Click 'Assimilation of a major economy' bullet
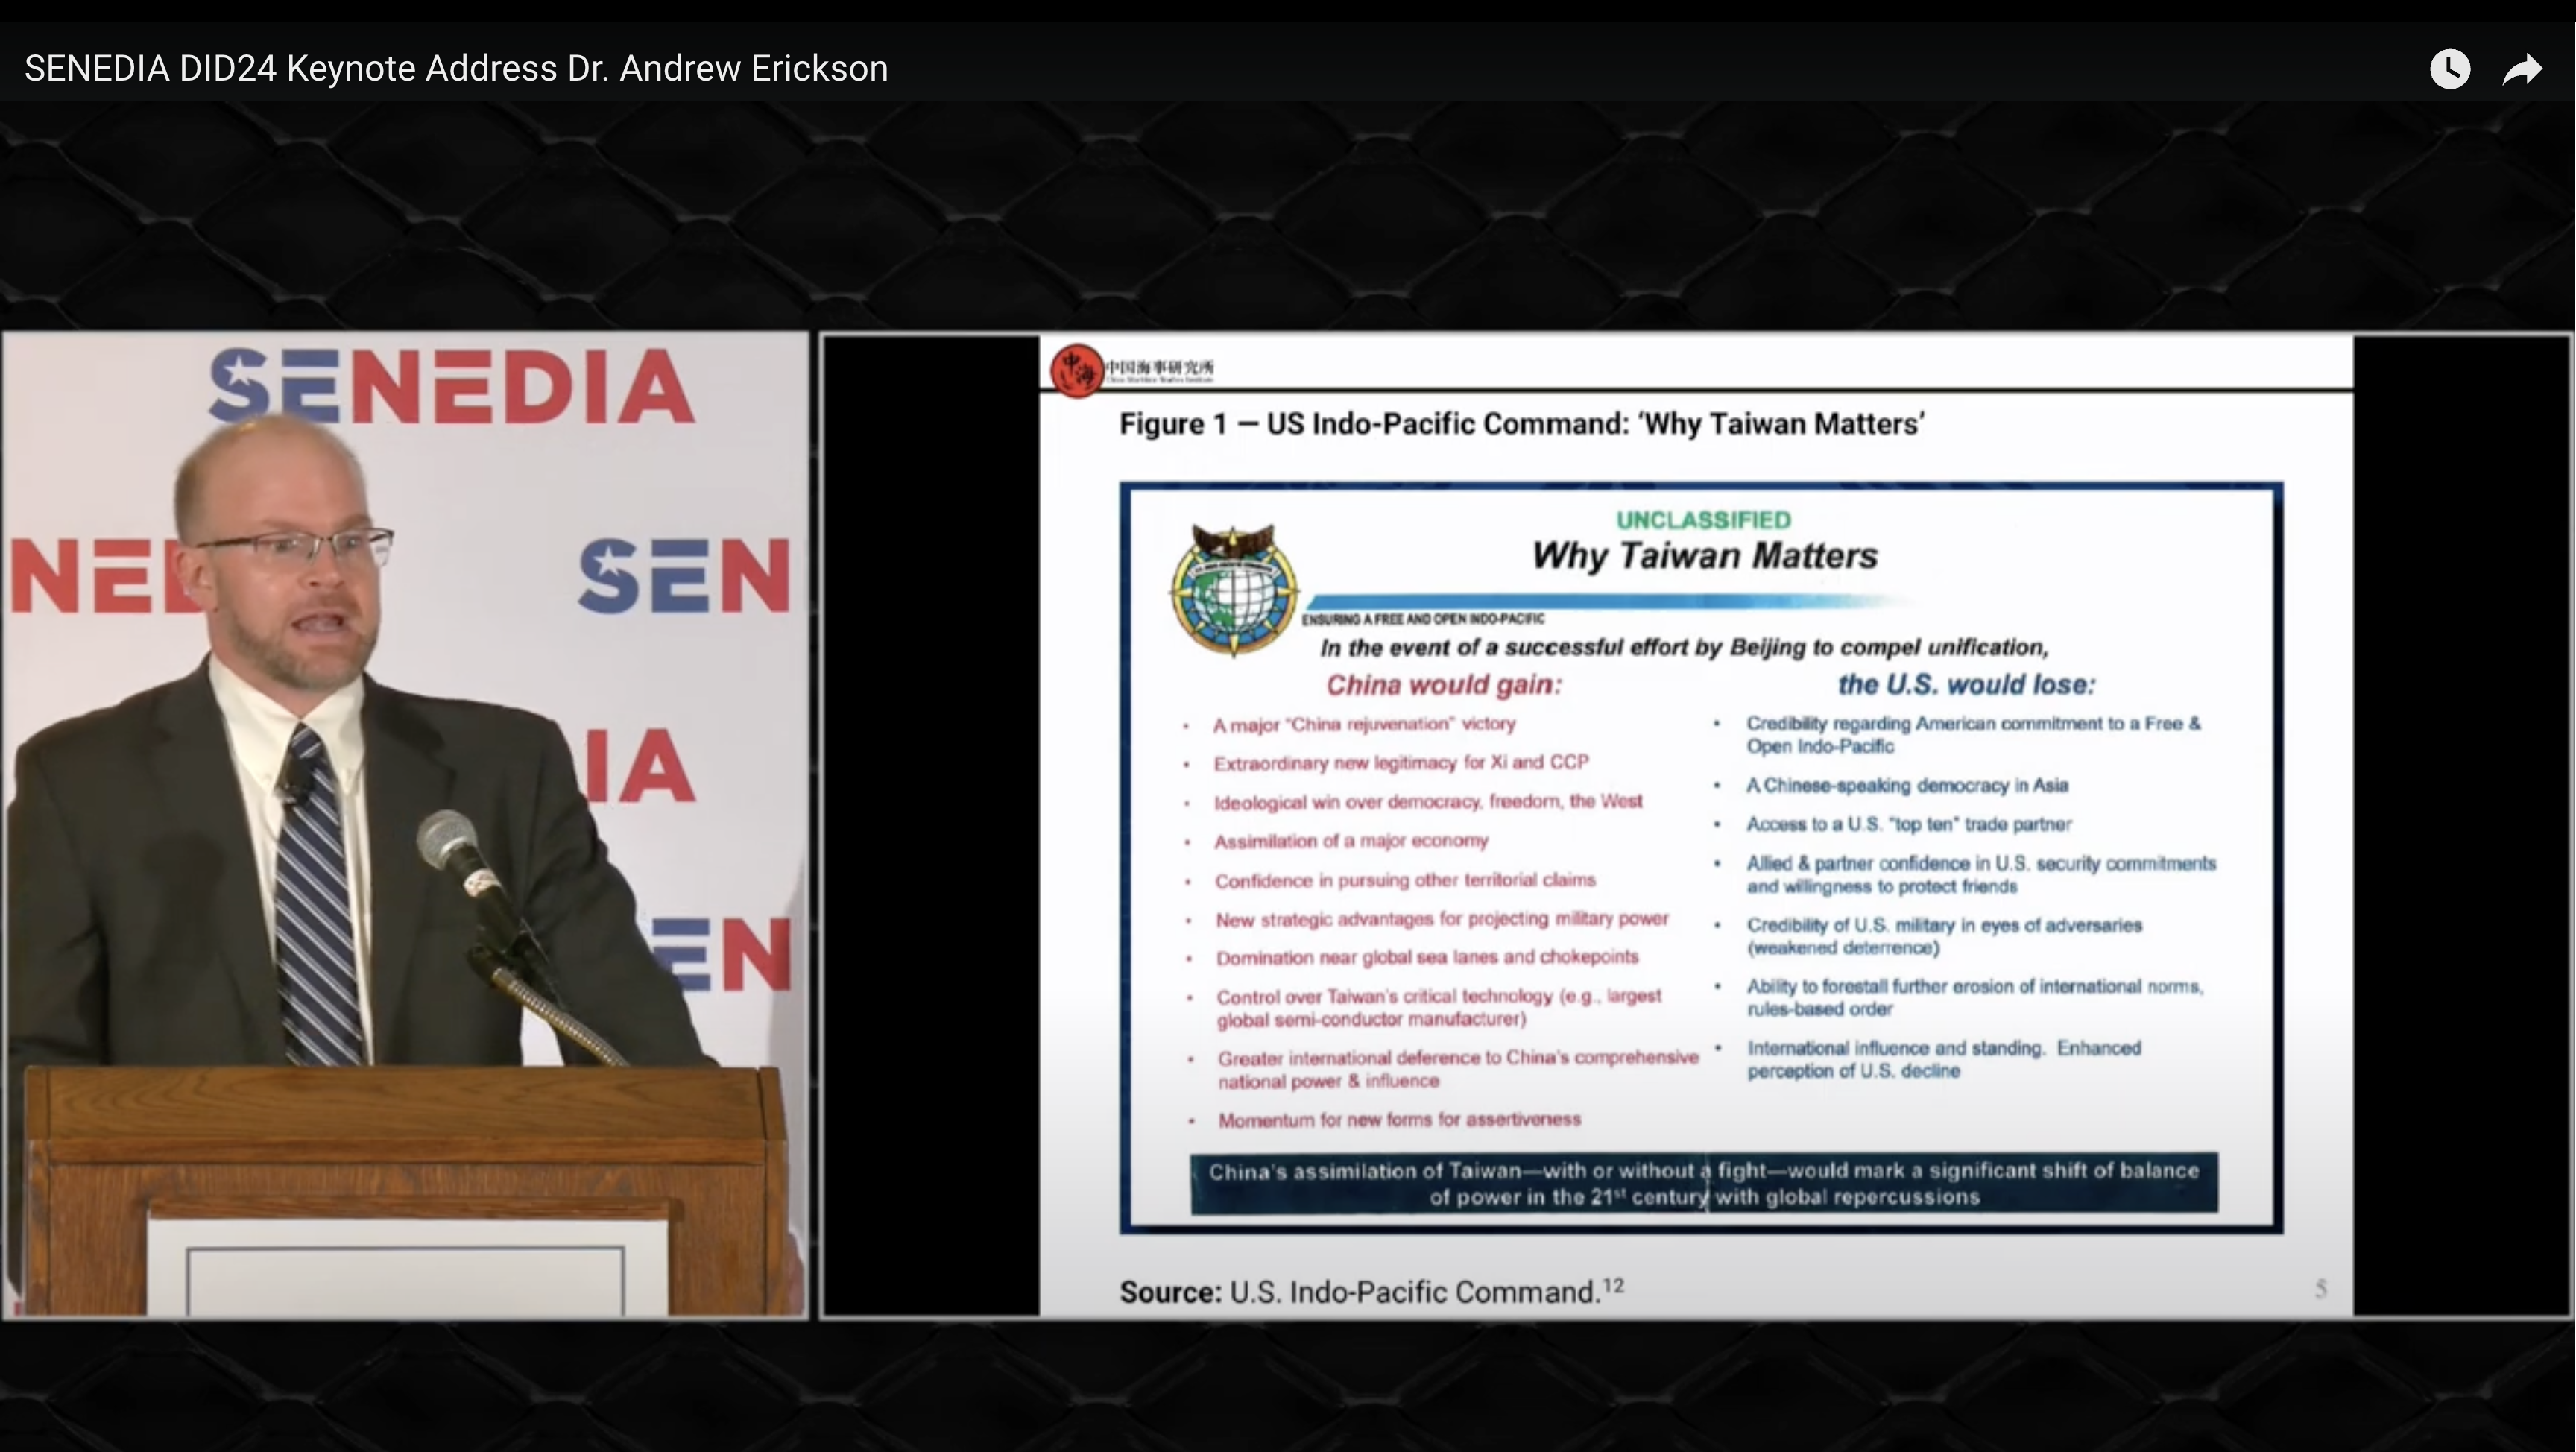Viewport: 2576px width, 1452px height. pos(1351,841)
